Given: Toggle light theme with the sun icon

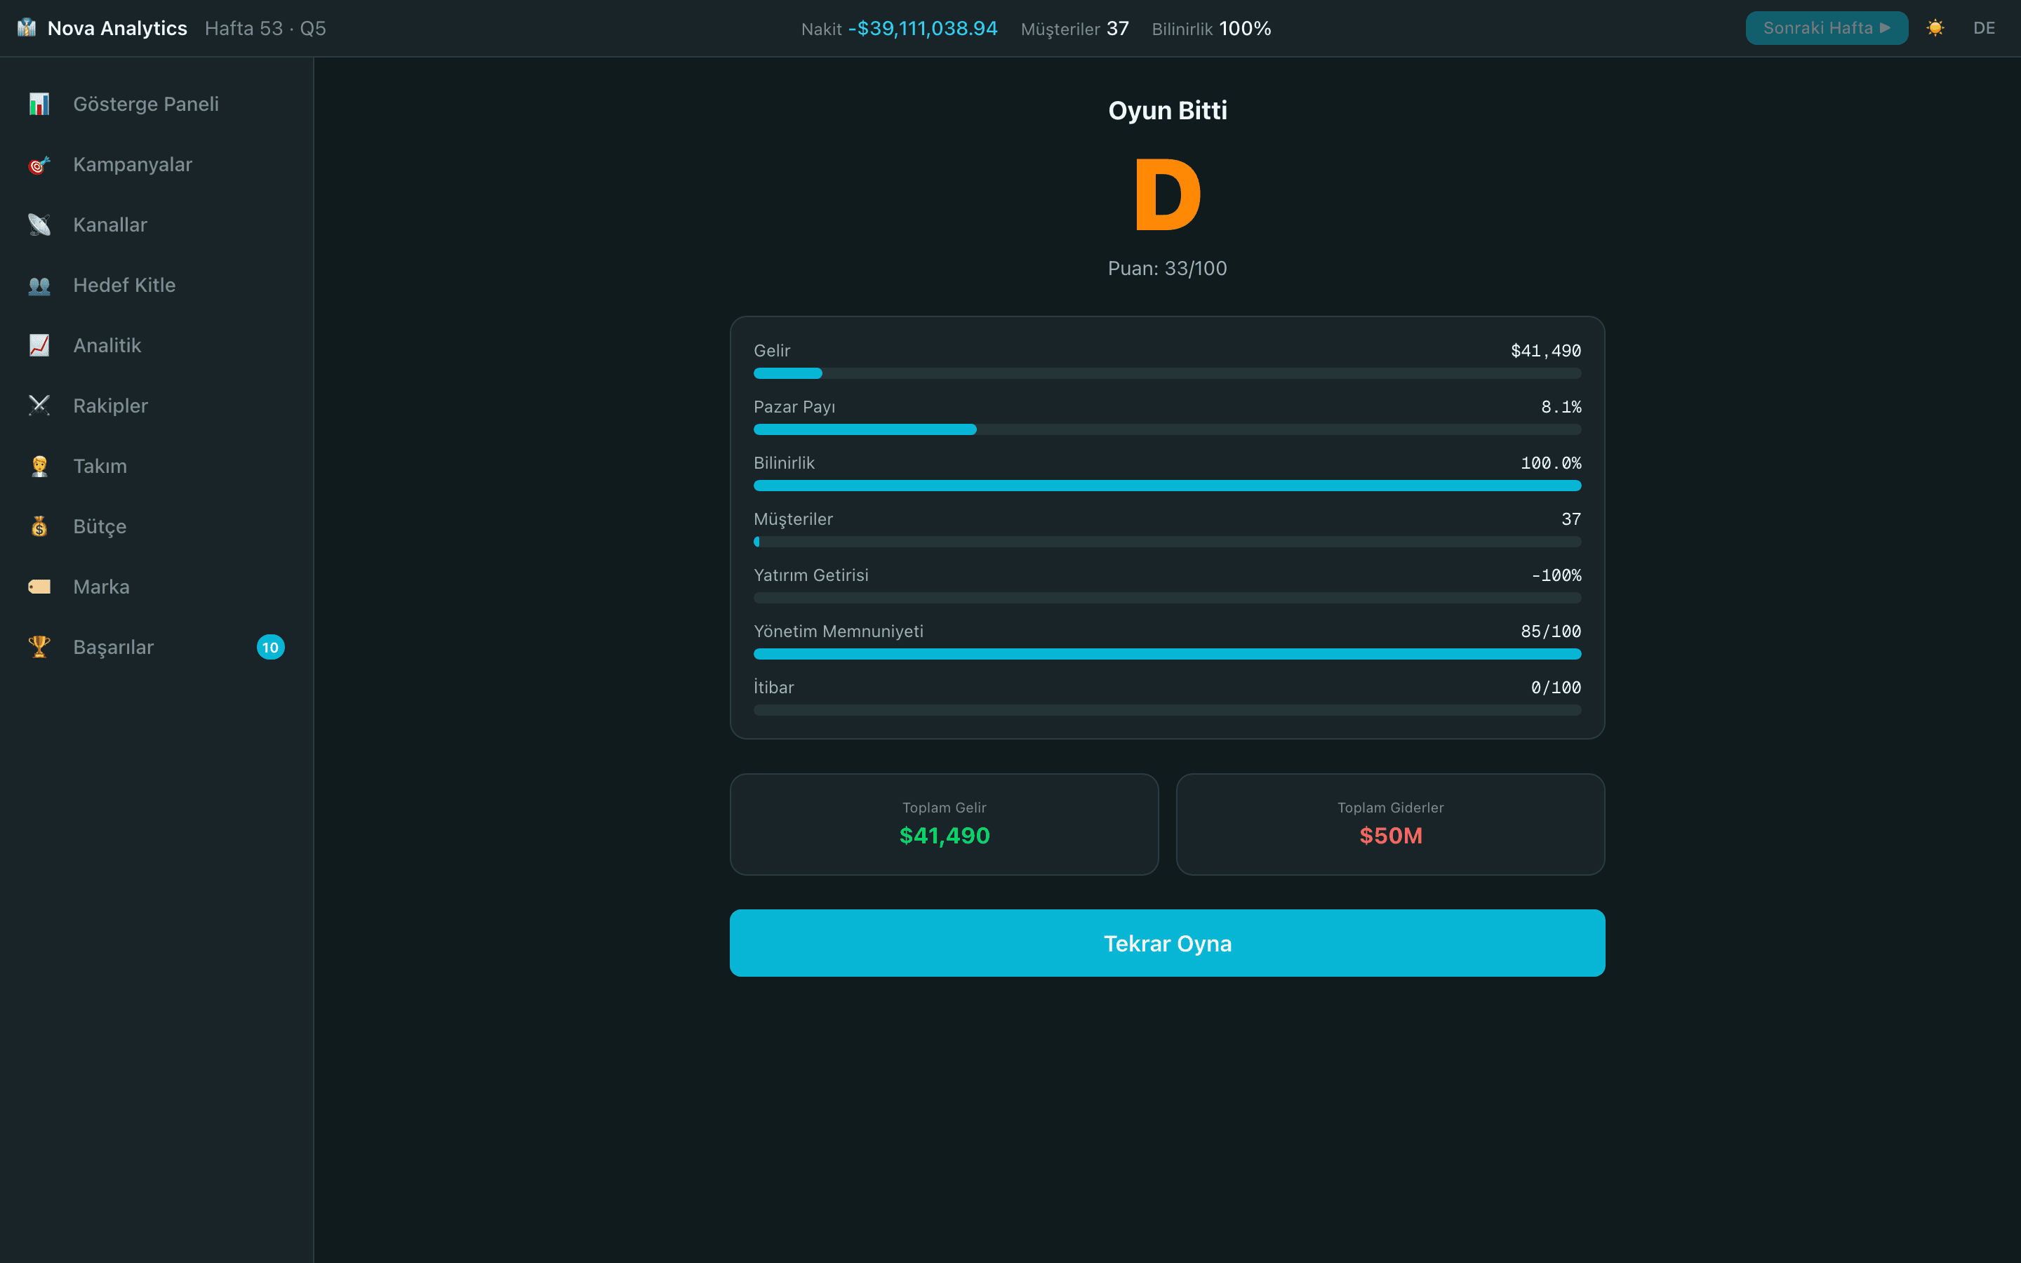Looking at the screenshot, I should click(x=1935, y=27).
